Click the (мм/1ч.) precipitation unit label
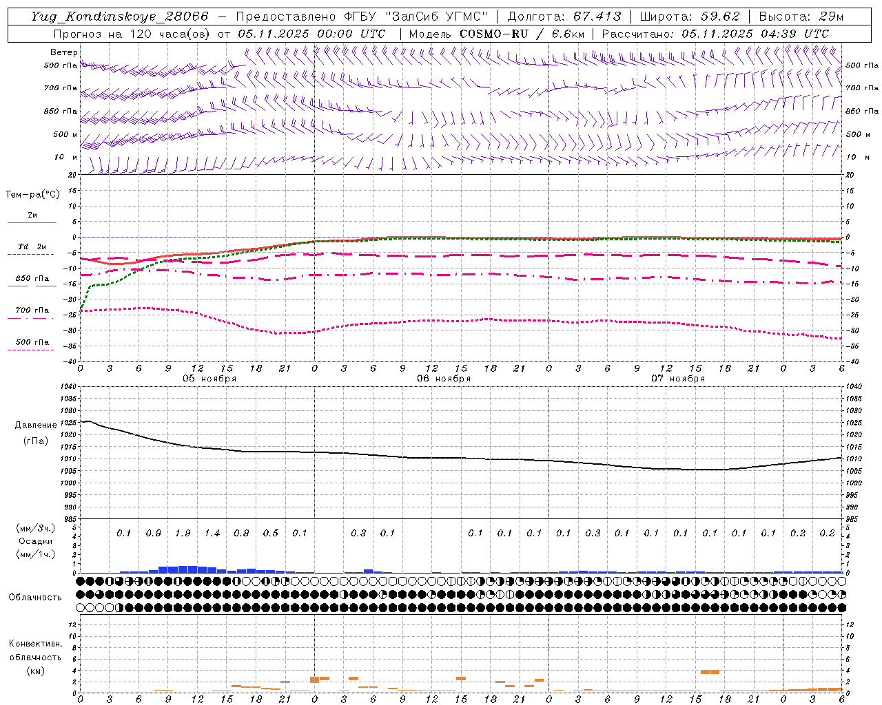The height and width of the screenshot is (705, 882). pyautogui.click(x=37, y=554)
